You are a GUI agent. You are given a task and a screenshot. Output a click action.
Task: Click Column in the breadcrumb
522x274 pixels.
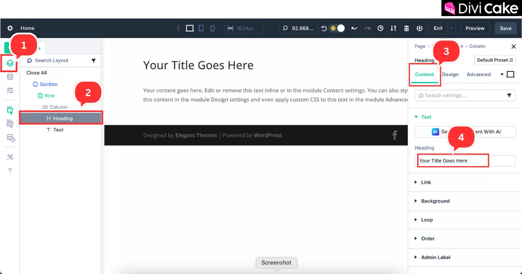point(477,46)
